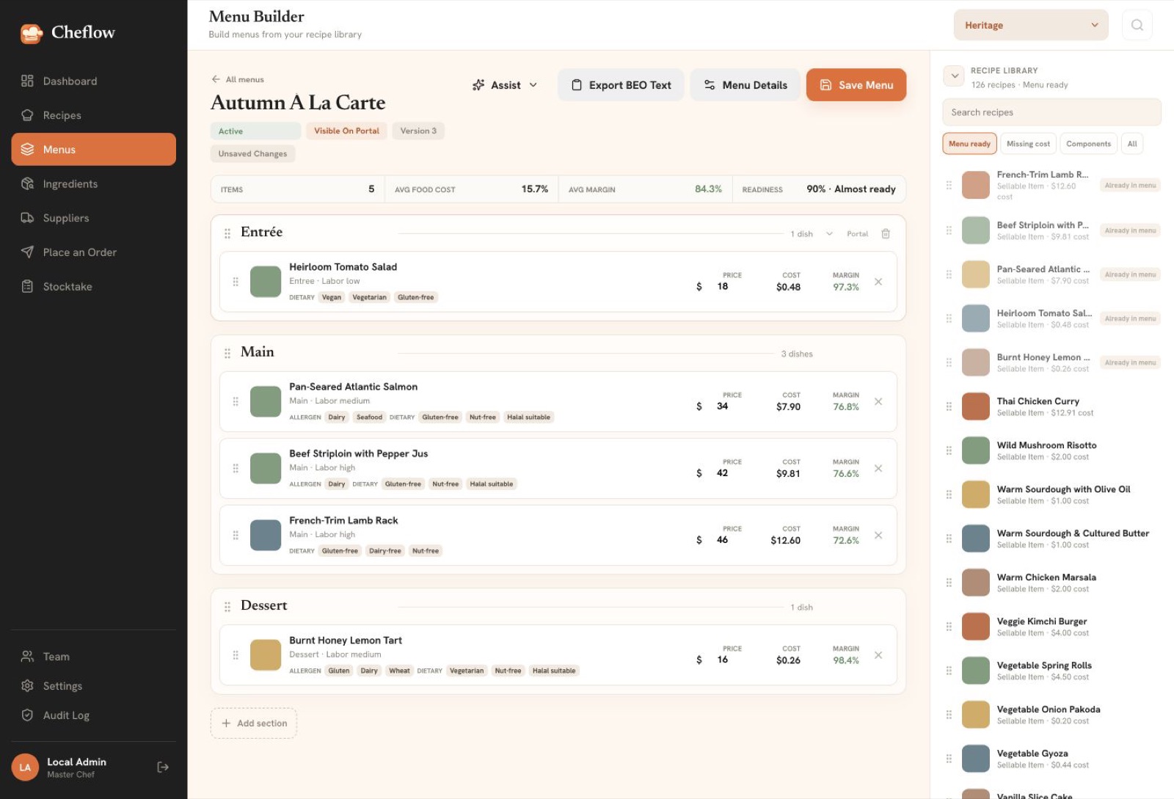Click the Active status badge
The height and width of the screenshot is (799, 1174).
click(255, 131)
